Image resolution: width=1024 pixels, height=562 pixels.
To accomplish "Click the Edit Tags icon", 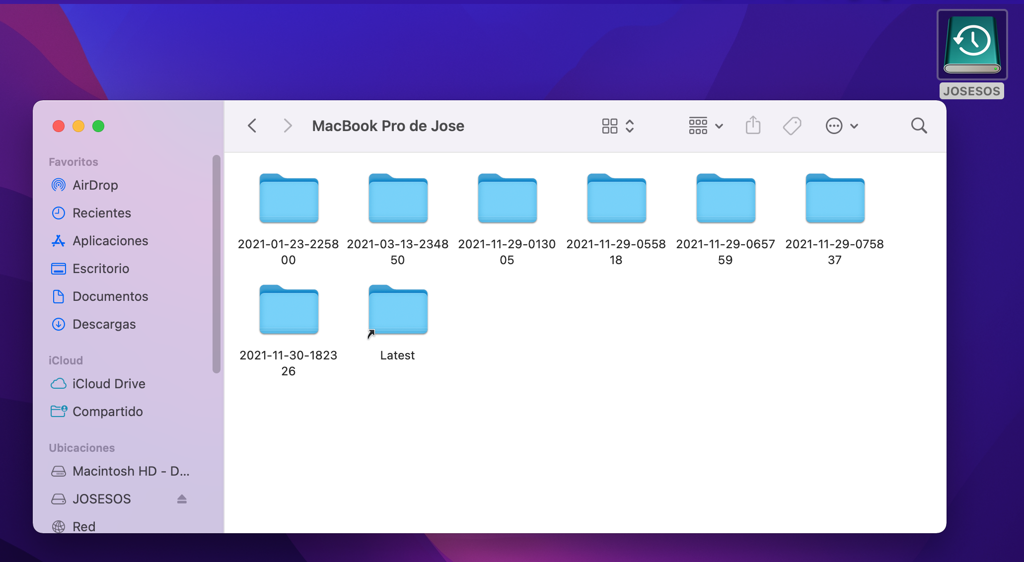I will pyautogui.click(x=792, y=126).
